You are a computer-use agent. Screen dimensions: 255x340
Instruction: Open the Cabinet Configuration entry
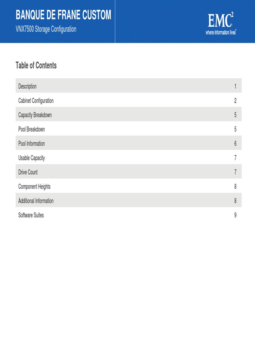click(x=128, y=100)
